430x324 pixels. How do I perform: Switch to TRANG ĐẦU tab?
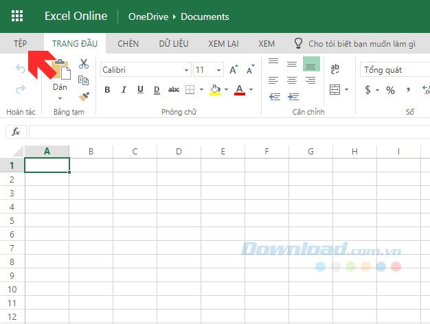coord(75,43)
